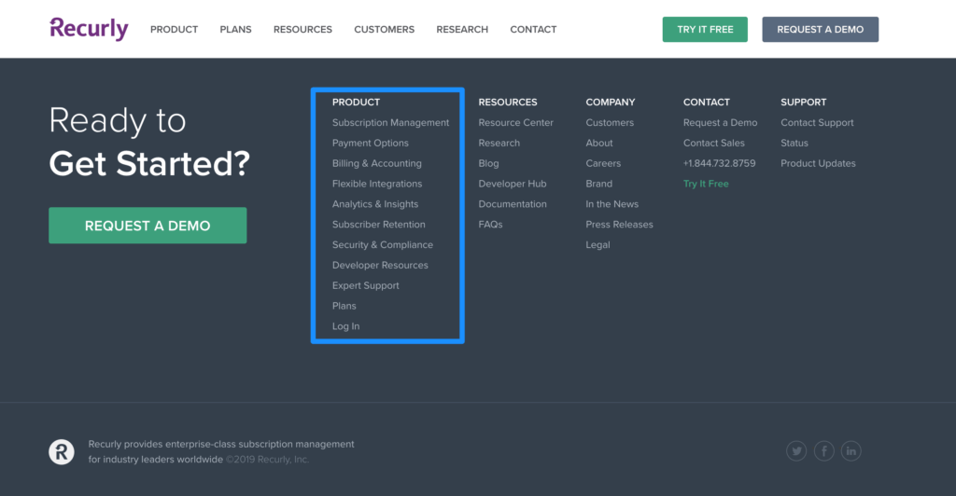Click the Log In footer link
This screenshot has width=956, height=496.
point(345,326)
